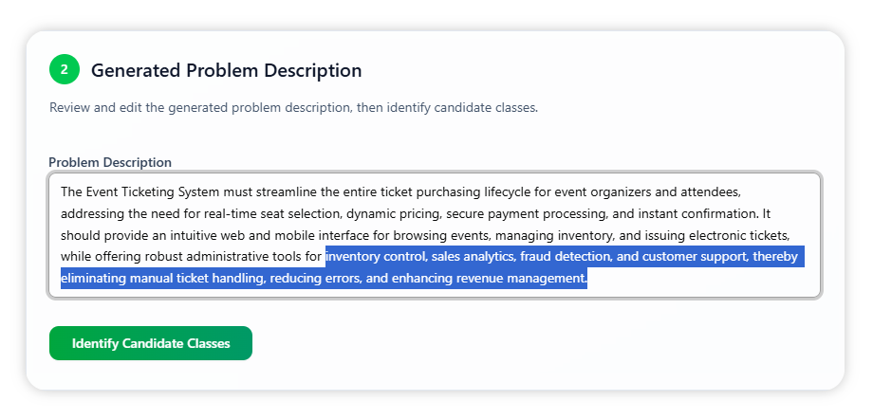Click 'manual ticket handling' in selected text
The width and height of the screenshot is (873, 419).
pyautogui.click(x=199, y=279)
